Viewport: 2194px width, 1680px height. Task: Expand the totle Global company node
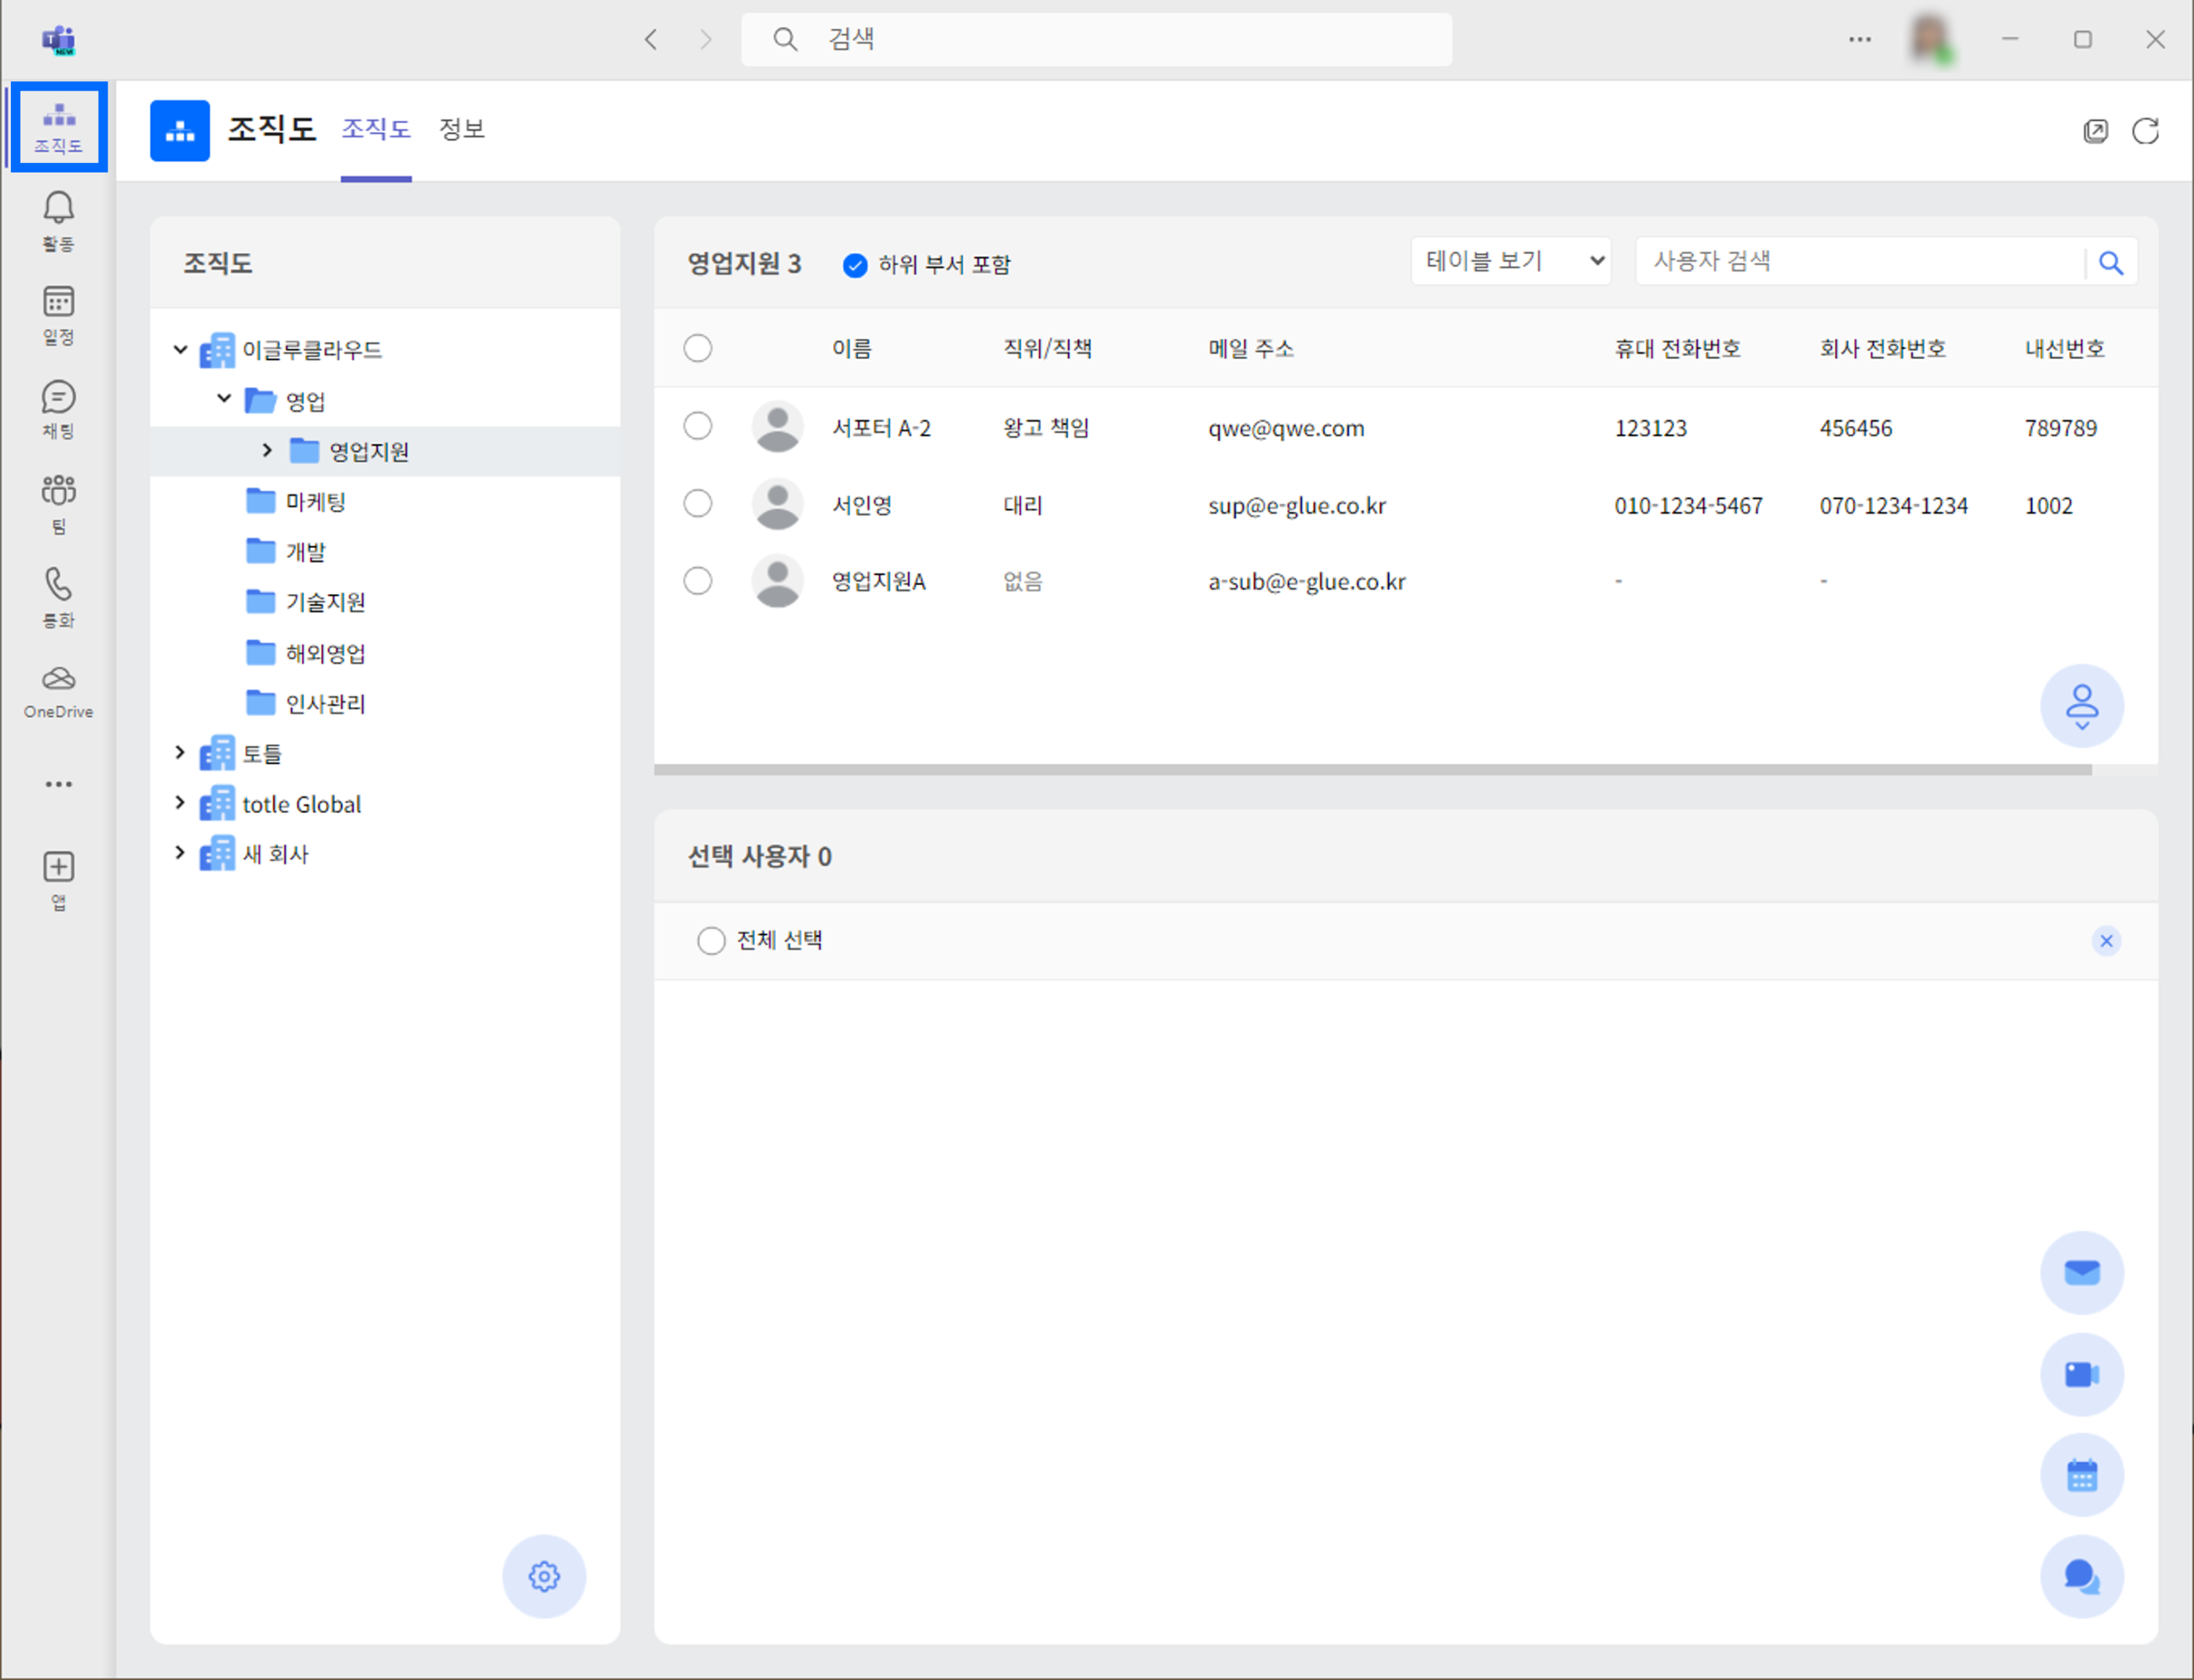[x=180, y=803]
